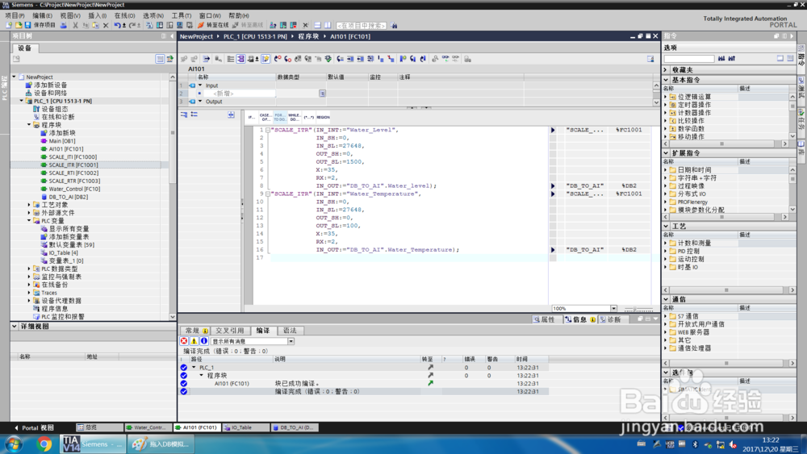Open the 100% zoom dropdown
This screenshot has width=807, height=454.
(613, 309)
